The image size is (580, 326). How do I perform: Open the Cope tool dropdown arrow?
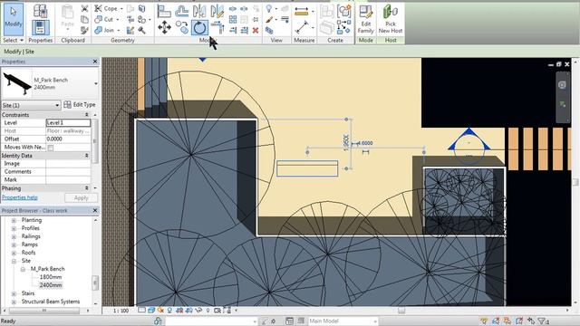point(121,8)
